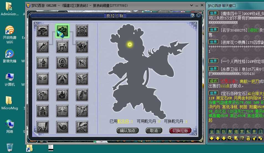Click the padlock icon in chat window
Screen dimensions: 264x153
pyautogui.click(x=248, y=138)
